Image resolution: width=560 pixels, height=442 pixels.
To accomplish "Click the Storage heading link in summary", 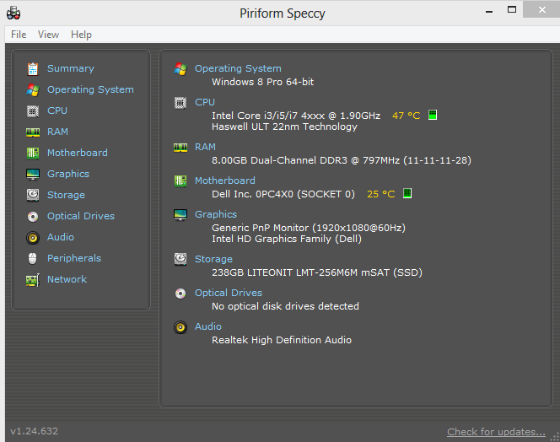I will [x=213, y=259].
